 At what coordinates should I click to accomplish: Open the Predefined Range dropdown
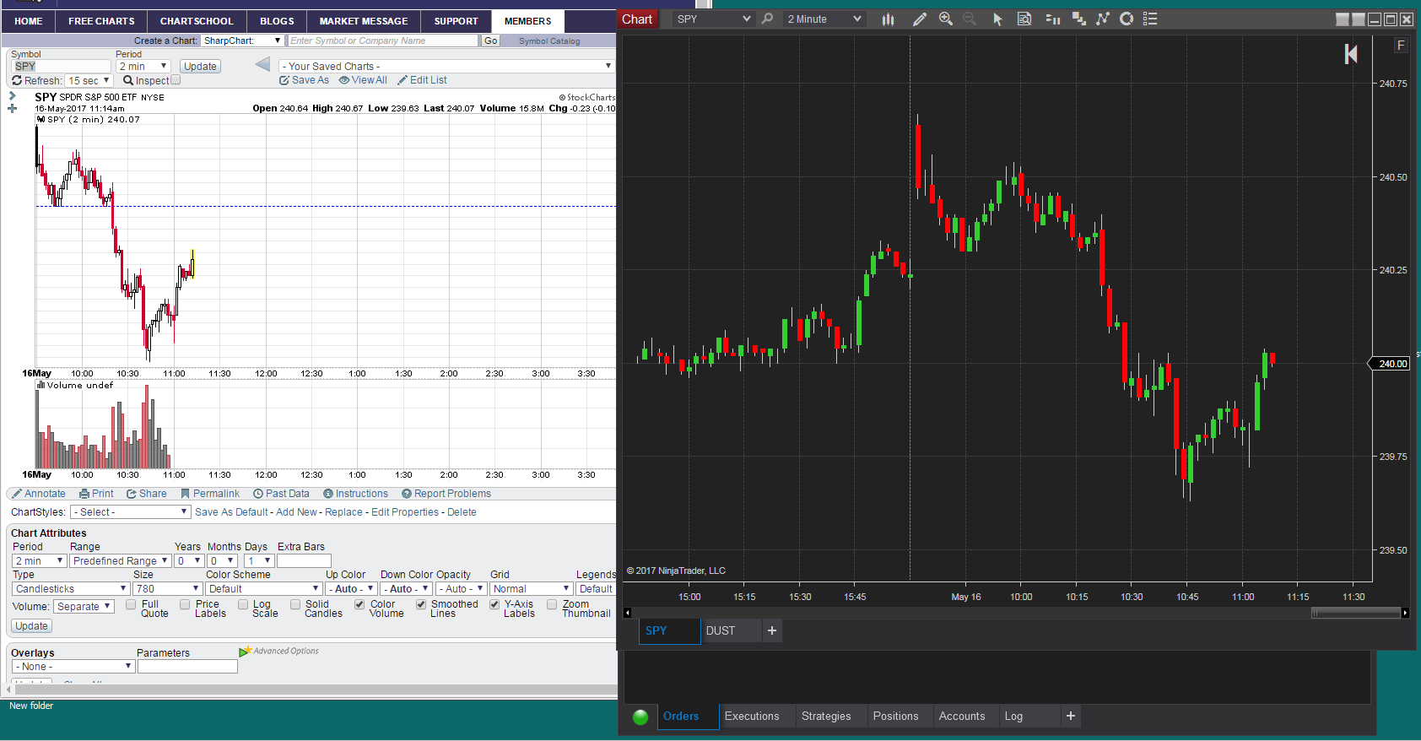coord(121,561)
